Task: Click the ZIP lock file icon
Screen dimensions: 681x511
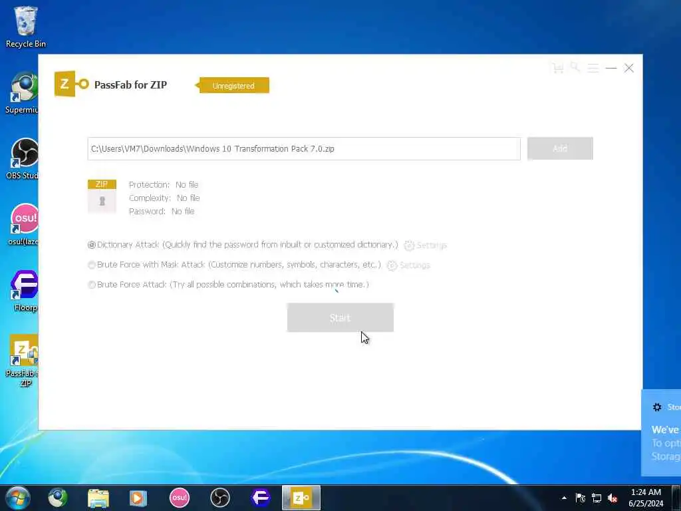Action: [x=102, y=196]
